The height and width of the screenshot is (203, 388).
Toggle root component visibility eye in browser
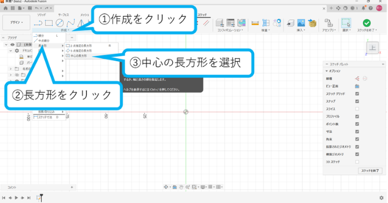pos(12,44)
